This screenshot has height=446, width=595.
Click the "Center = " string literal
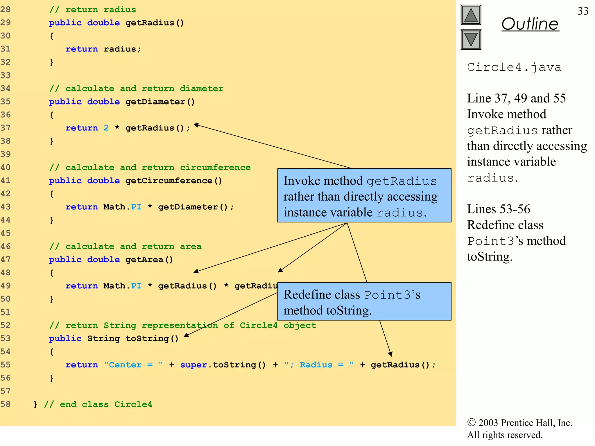[133, 365]
